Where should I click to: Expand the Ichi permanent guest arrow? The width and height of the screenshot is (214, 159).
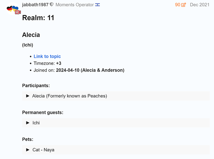tap(28, 123)
